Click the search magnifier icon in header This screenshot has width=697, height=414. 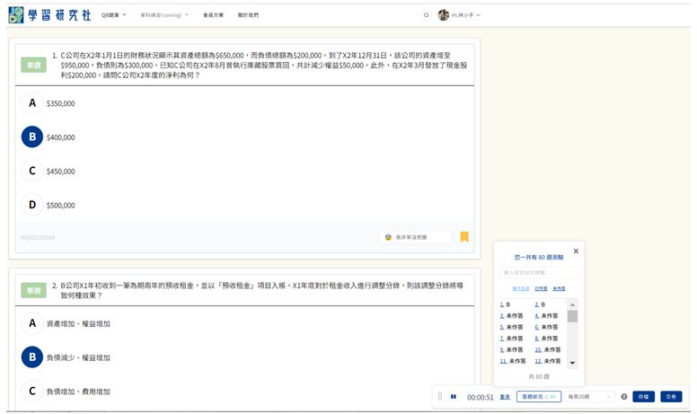click(x=426, y=15)
